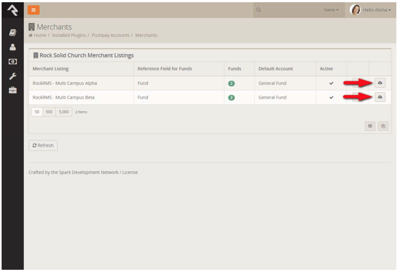Image resolution: width=398 pixels, height=272 pixels.
Task: Click the Excel export grid icon
Action: 370,126
